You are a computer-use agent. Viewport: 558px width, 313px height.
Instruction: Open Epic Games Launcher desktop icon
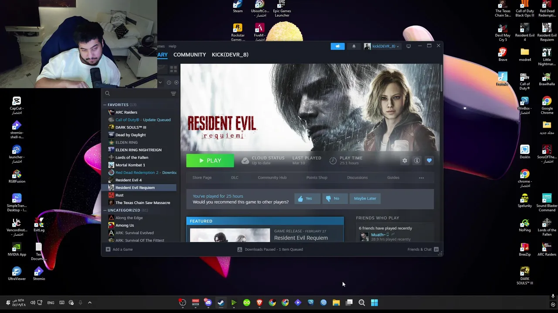point(282,9)
